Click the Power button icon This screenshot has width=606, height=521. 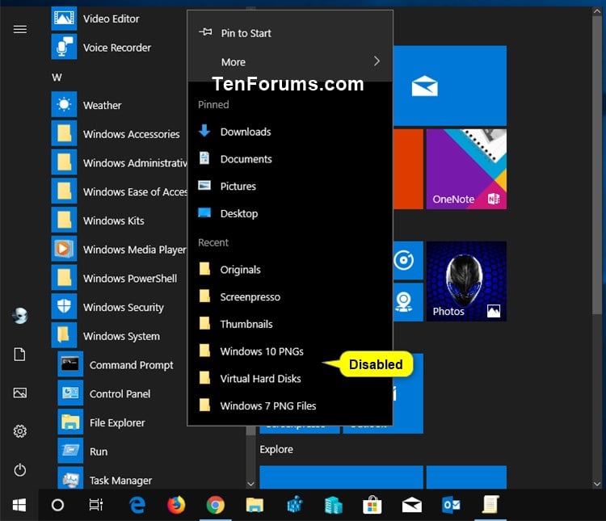tap(20, 470)
